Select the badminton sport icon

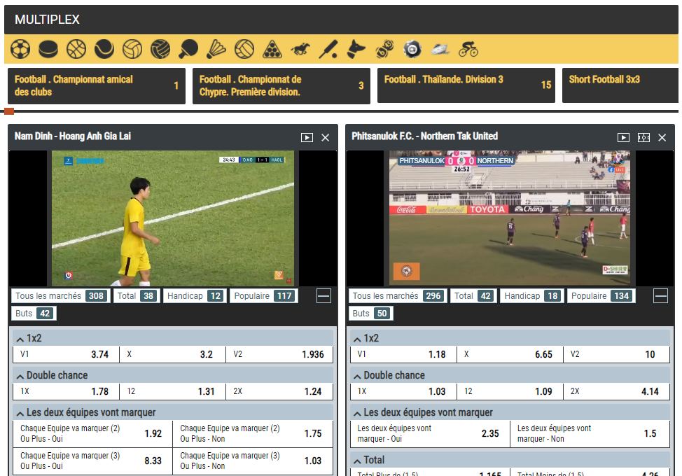click(x=215, y=49)
